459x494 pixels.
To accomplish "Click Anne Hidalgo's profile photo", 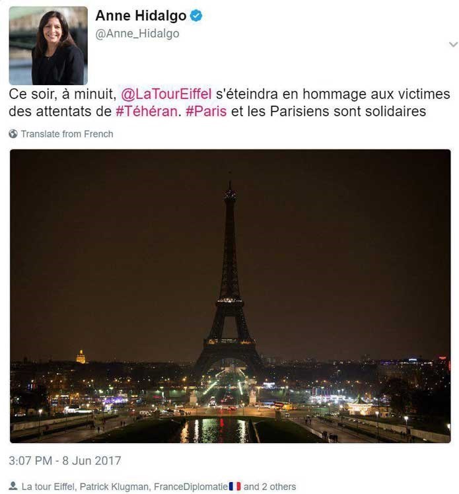I will [x=48, y=46].
